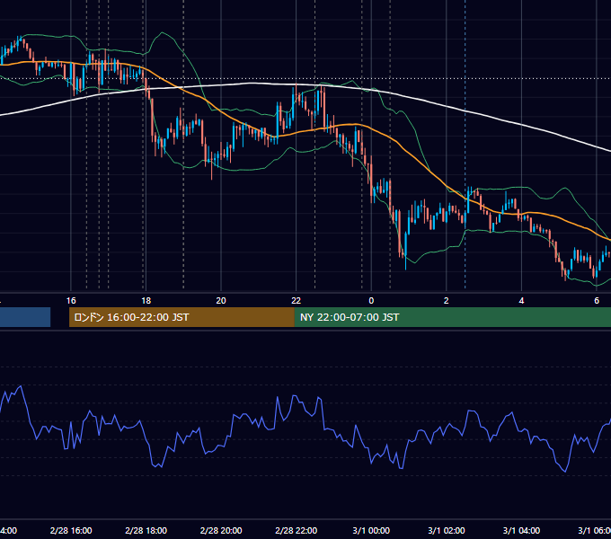Click the ロンドン 16:00-22:00 JST session bar
611x539 pixels.
coord(182,317)
